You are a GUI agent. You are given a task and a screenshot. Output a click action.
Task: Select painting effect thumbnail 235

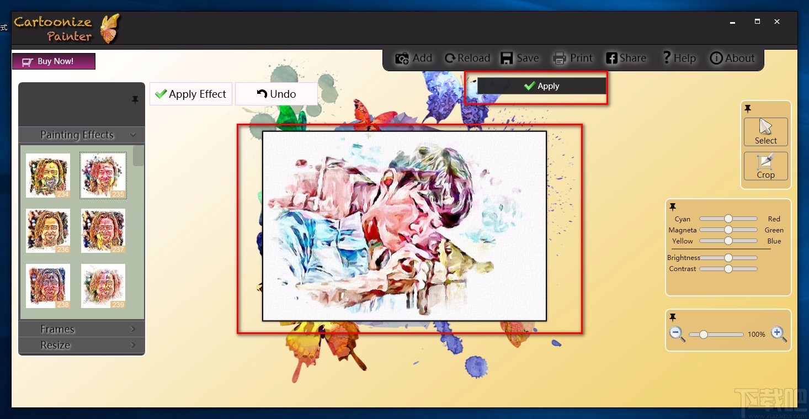coord(103,176)
